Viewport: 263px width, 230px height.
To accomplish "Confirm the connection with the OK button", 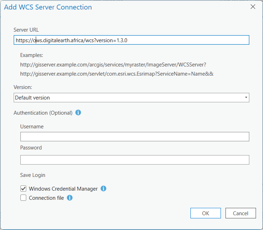I will [205, 213].
